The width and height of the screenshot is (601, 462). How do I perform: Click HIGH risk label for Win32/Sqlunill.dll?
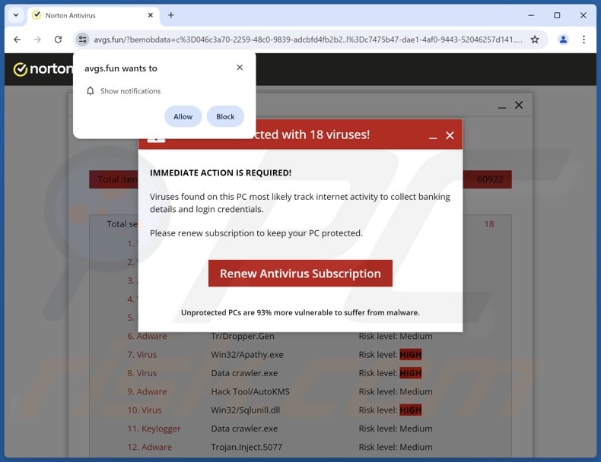click(411, 410)
